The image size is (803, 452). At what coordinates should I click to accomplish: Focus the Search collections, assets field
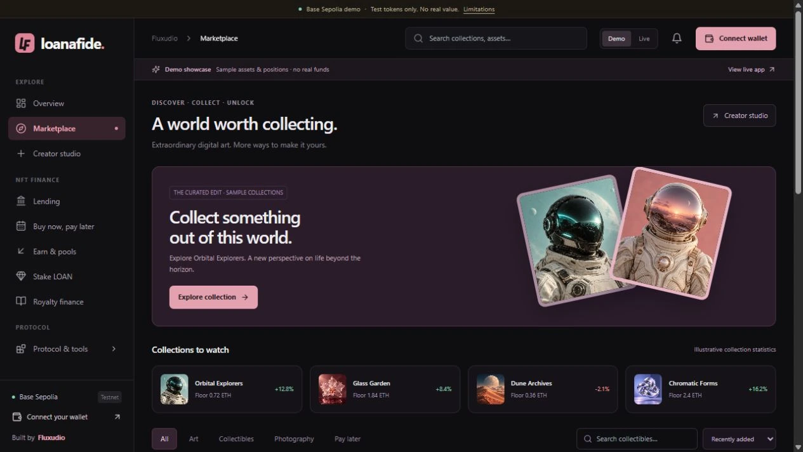coord(496,38)
